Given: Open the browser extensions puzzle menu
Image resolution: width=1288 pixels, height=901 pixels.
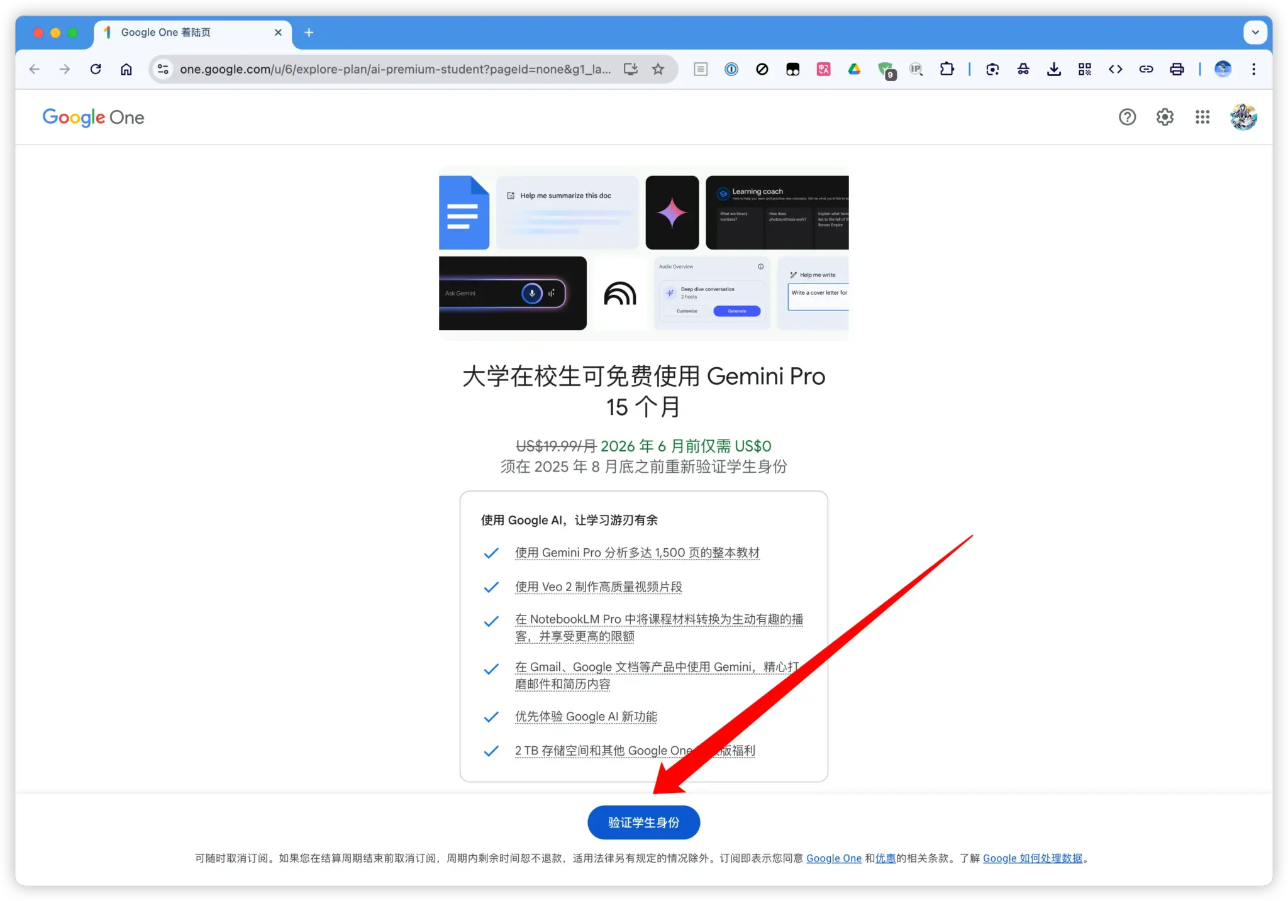Looking at the screenshot, I should [x=947, y=69].
